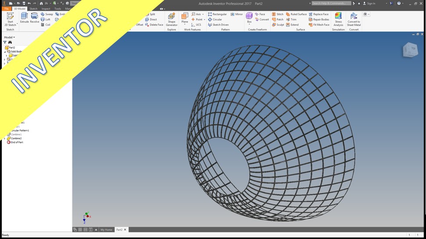This screenshot has width=426, height=239.
Task: Click Sign In link in title bar
Action: point(369,4)
